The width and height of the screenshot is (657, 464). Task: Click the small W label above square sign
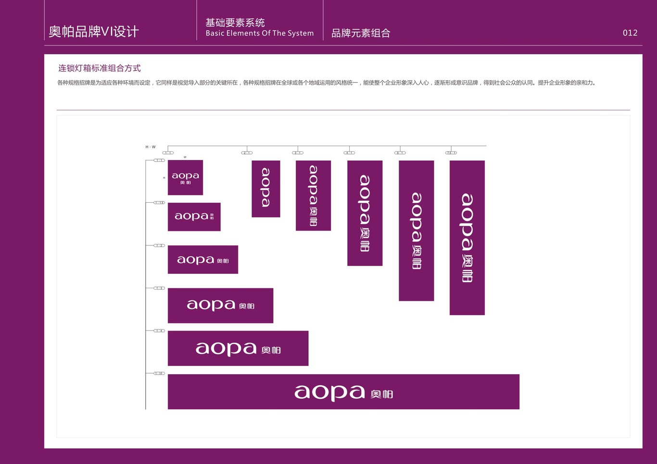[x=185, y=157]
